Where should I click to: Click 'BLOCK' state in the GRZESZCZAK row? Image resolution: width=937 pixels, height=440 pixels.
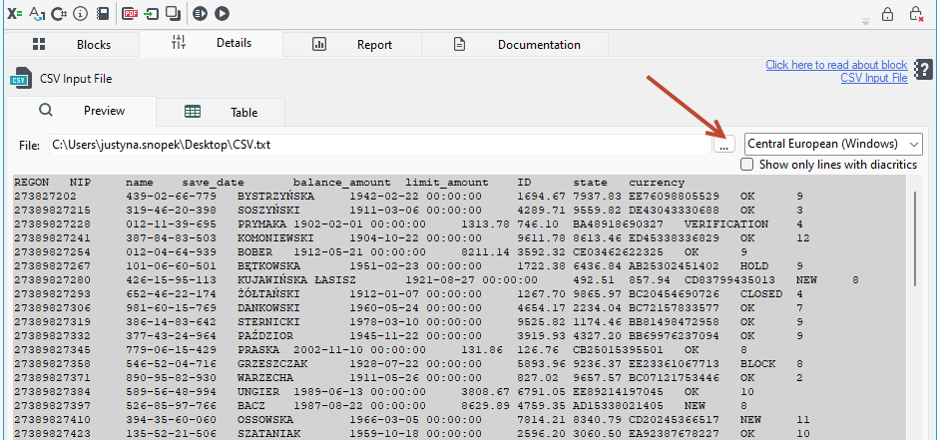tap(757, 363)
